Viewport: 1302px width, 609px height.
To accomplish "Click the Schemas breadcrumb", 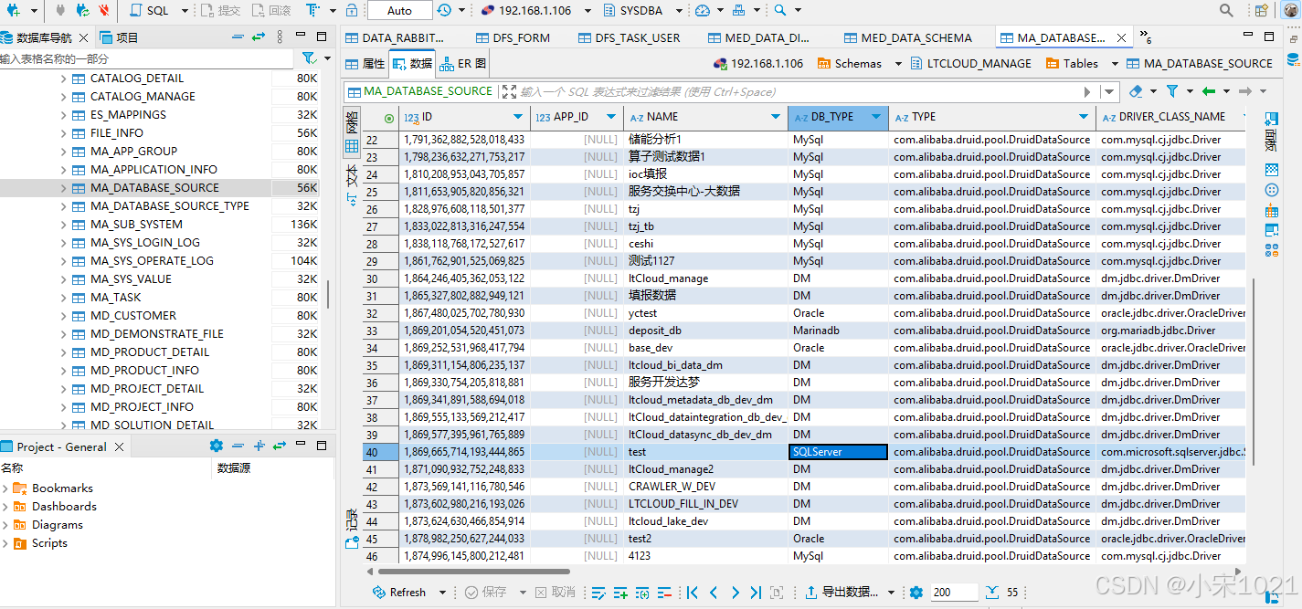I will [850, 63].
